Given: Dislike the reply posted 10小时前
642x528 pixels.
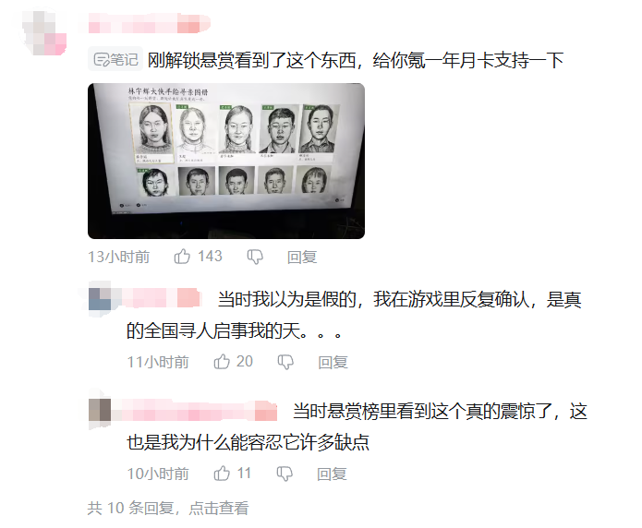Looking at the screenshot, I should (285, 474).
